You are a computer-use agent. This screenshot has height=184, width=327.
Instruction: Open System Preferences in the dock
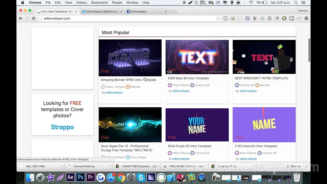coord(131,177)
